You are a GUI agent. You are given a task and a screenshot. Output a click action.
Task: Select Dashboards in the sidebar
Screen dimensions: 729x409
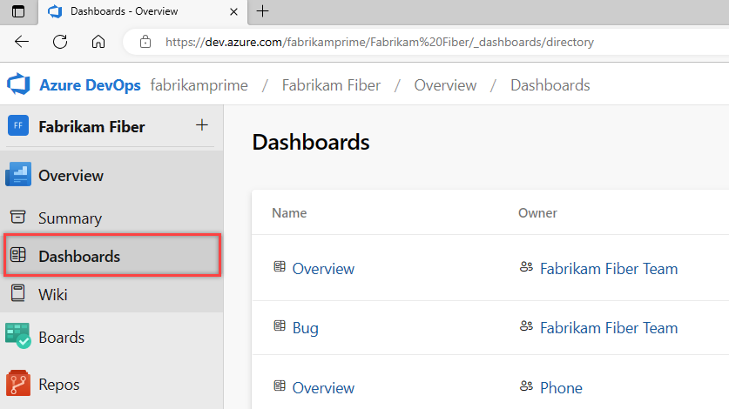coord(111,256)
